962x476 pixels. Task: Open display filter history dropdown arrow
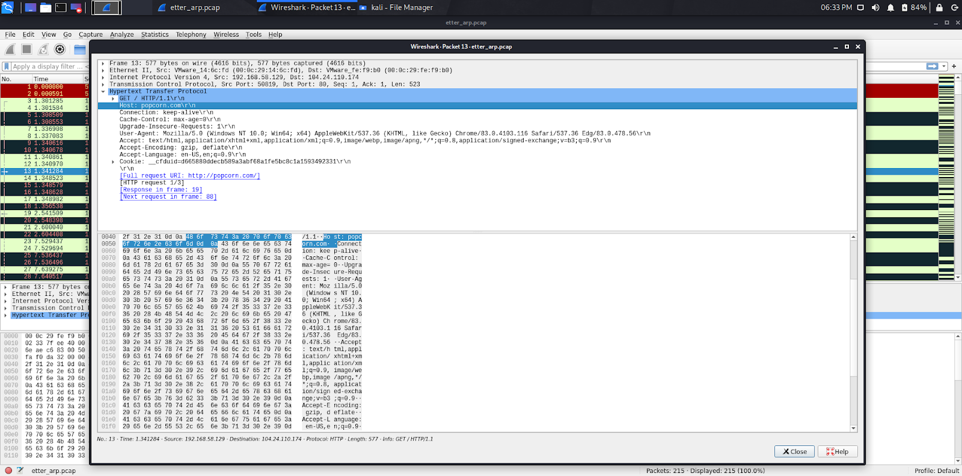pyautogui.click(x=945, y=66)
